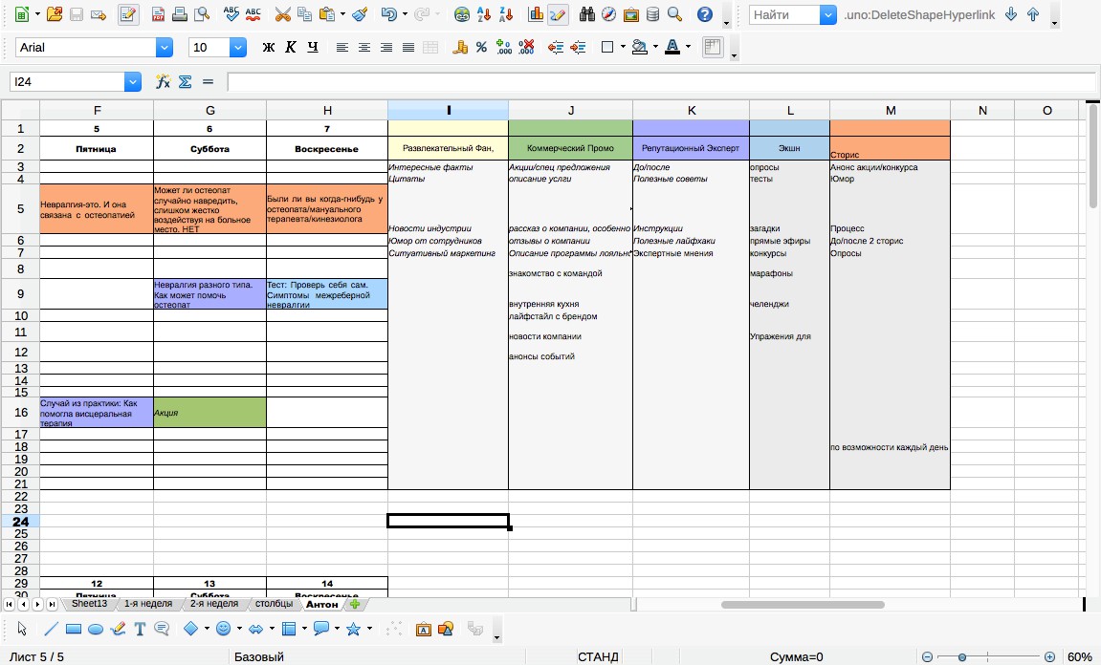Find previous with the up arrow

(1033, 14)
